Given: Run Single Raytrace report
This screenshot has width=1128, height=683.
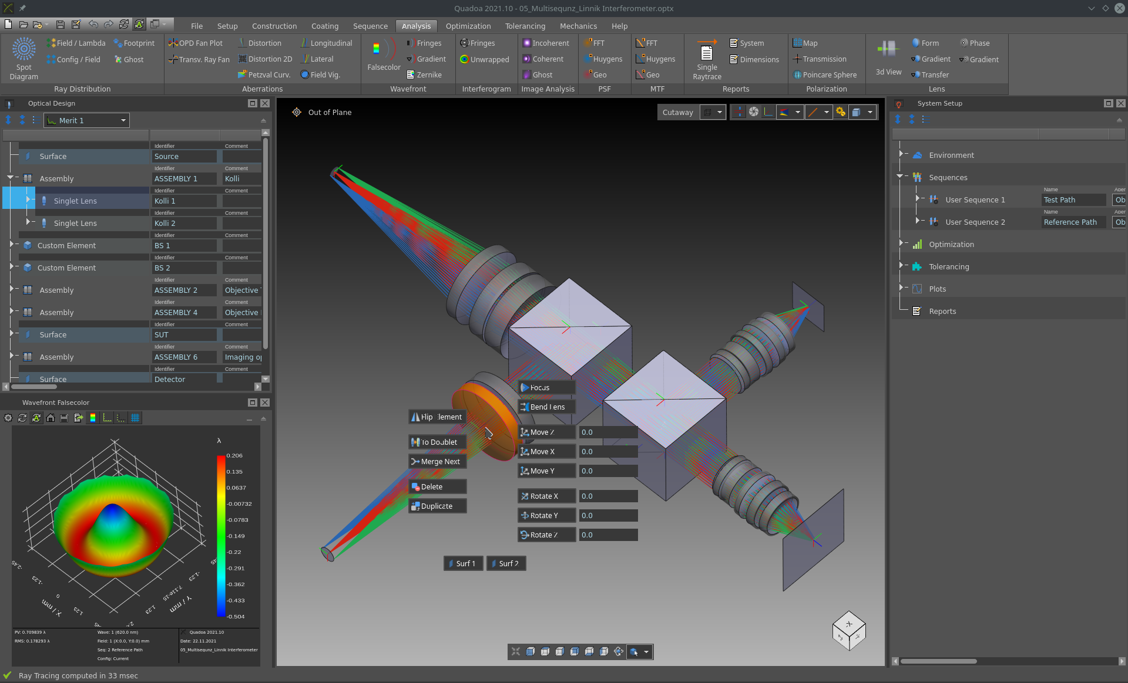Looking at the screenshot, I should (707, 59).
